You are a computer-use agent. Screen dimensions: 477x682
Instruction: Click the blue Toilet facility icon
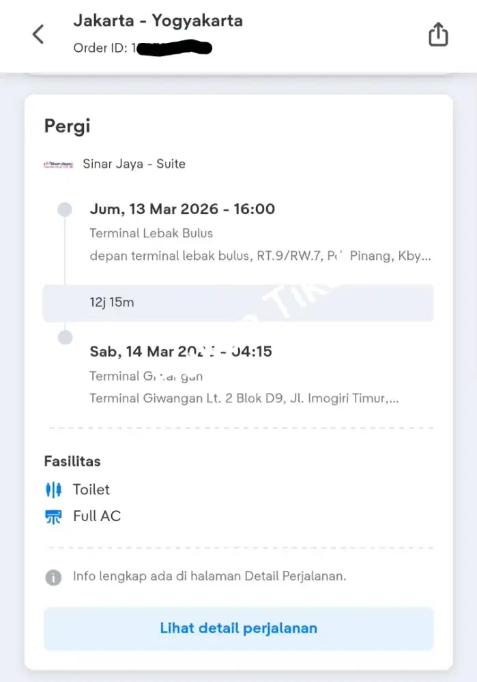pyautogui.click(x=53, y=489)
